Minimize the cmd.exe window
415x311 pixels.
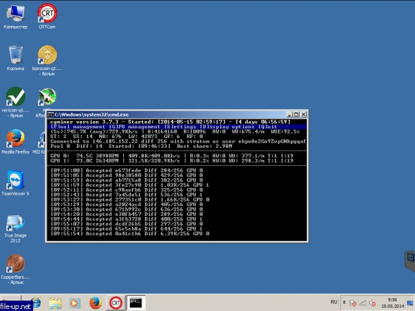(289, 115)
